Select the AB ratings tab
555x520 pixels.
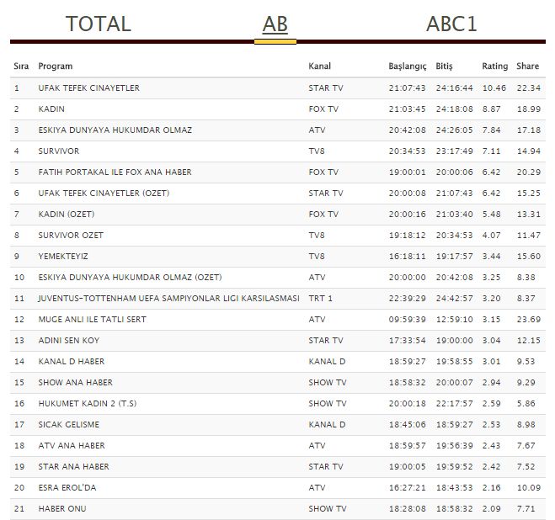click(x=275, y=24)
